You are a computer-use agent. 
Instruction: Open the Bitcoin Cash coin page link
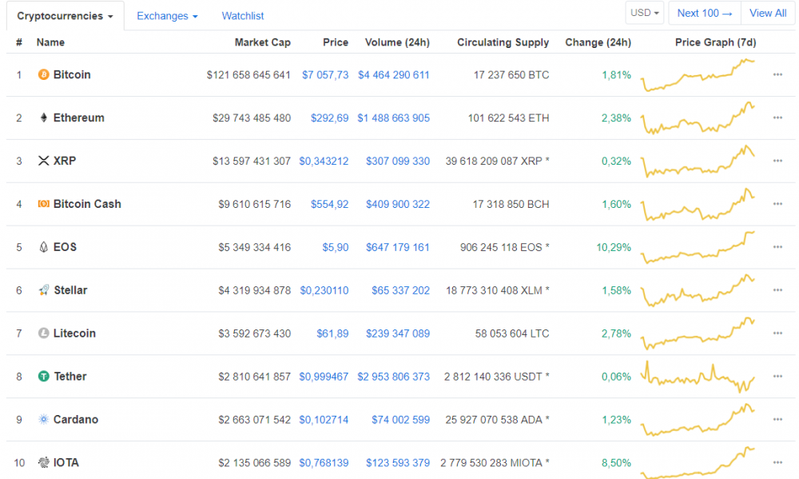pyautogui.click(x=87, y=204)
